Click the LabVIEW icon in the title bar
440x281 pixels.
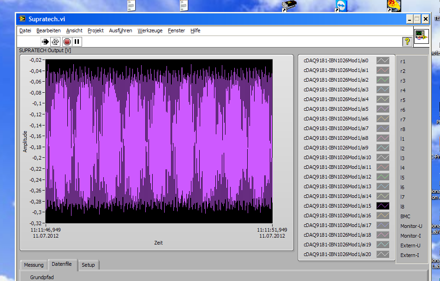(x=22, y=19)
